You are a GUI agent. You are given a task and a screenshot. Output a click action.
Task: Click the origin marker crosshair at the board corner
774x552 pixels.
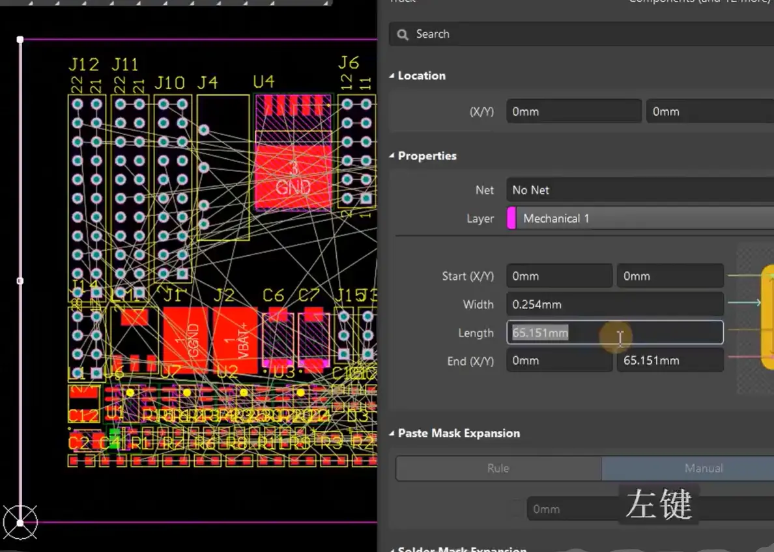click(20, 523)
